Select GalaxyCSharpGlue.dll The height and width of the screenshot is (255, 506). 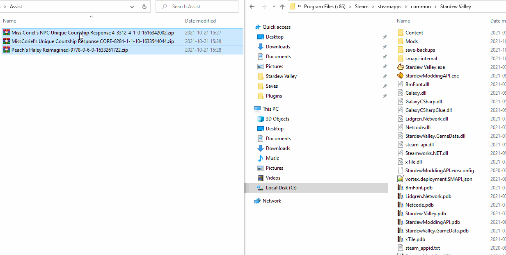428,110
